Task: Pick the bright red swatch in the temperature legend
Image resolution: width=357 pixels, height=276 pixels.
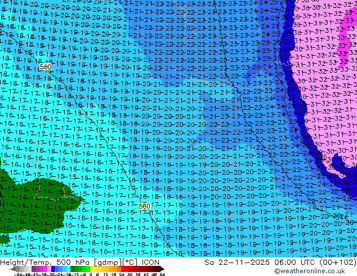Action: click(123, 269)
